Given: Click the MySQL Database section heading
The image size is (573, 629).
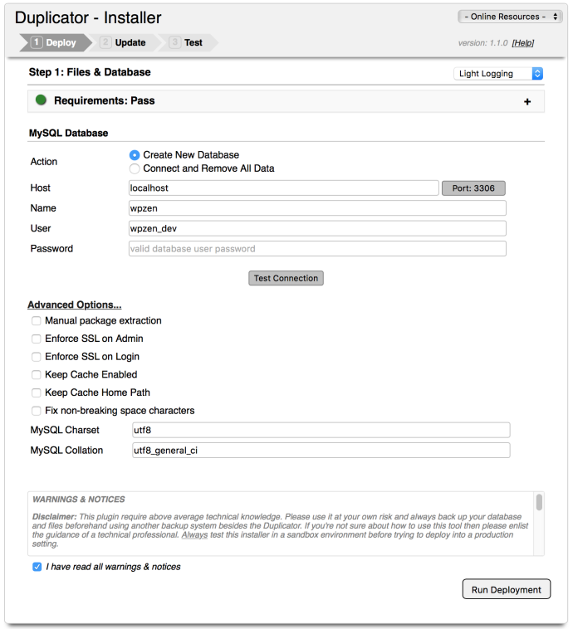Looking at the screenshot, I should pos(68,133).
